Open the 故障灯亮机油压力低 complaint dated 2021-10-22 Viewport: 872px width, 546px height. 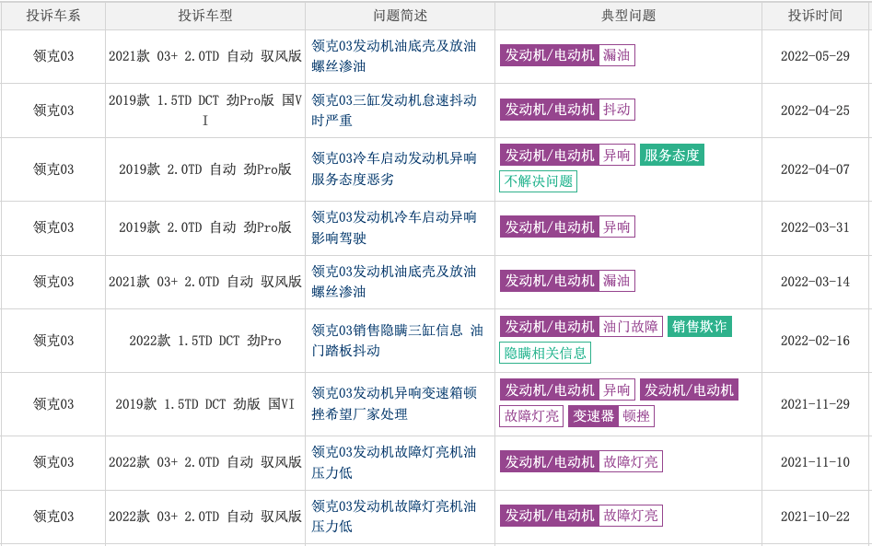(x=394, y=516)
